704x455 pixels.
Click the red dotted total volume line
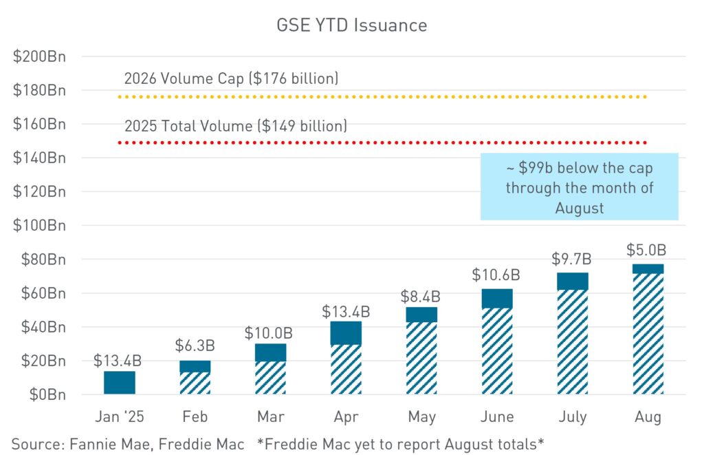tap(382, 142)
